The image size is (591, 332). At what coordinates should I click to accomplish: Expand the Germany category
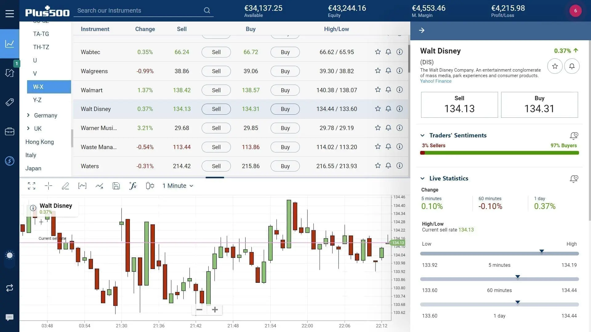click(x=28, y=115)
